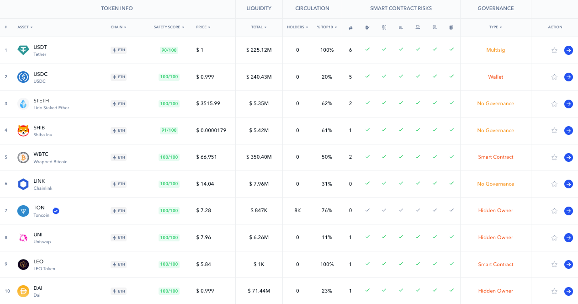Click the $ 847K liquidity value
Viewport: 578px width, 304px height.
click(x=259, y=211)
